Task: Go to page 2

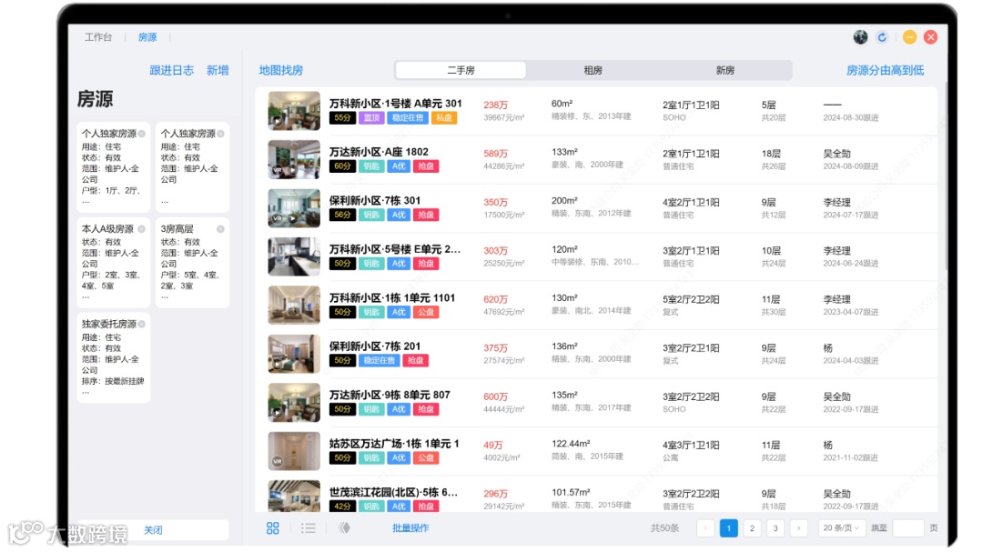Action: tap(753, 528)
